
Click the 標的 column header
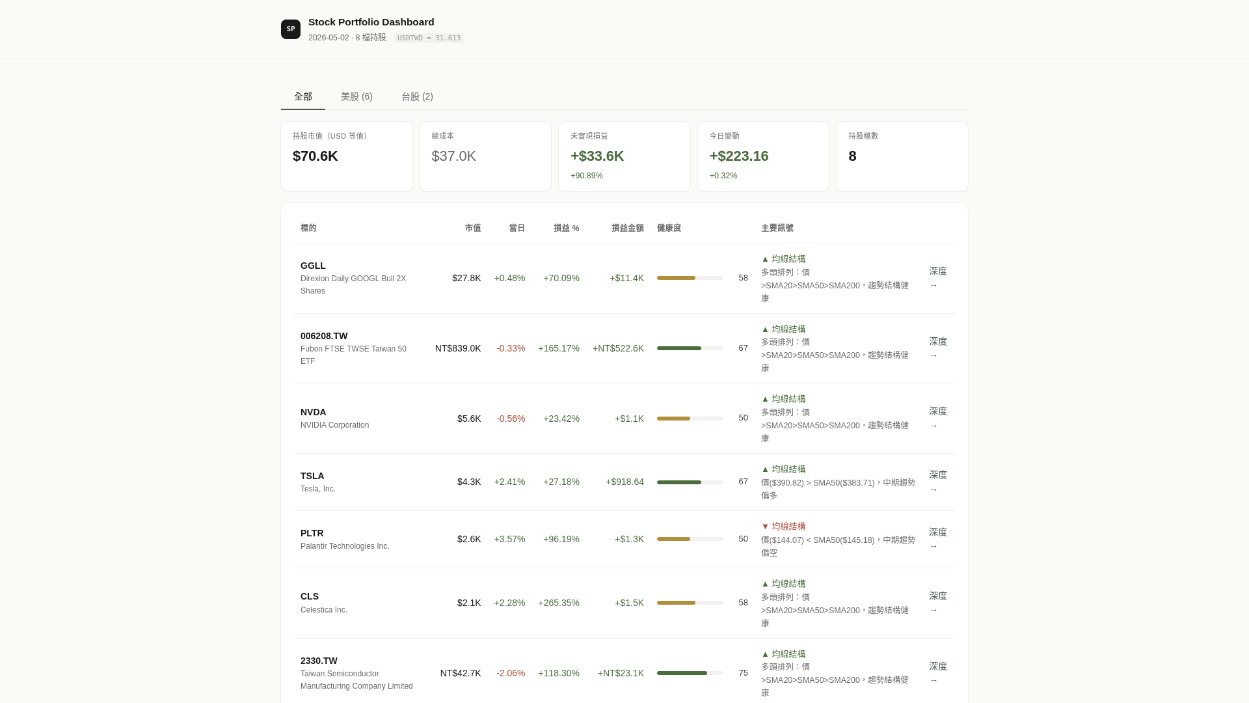click(308, 228)
